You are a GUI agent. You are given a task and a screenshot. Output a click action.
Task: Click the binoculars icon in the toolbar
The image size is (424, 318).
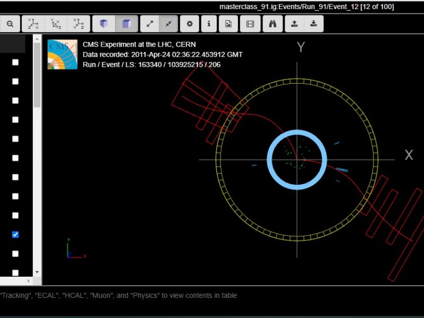tap(272, 24)
